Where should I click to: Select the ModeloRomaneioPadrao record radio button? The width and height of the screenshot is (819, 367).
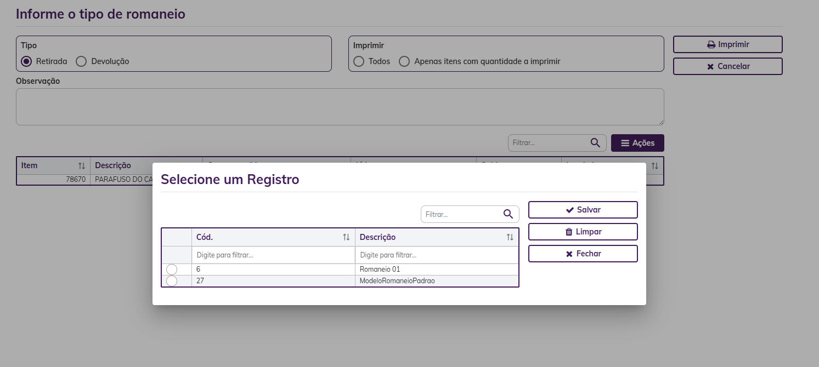[172, 281]
